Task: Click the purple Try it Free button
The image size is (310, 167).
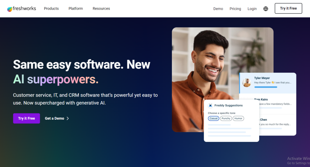Action: tap(27, 118)
